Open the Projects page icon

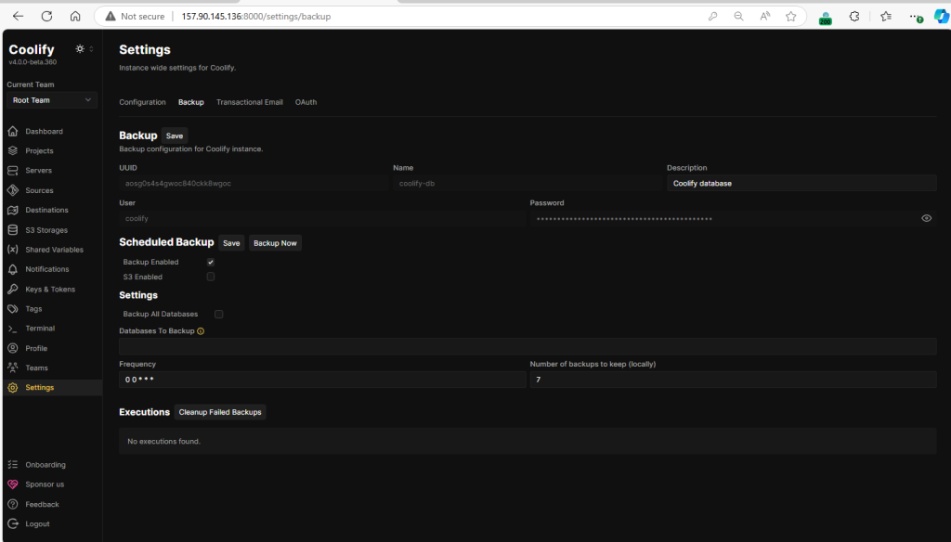(x=13, y=150)
